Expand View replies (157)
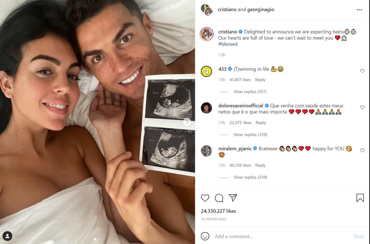Image resolution: width=370 pixels, height=244 pixels. (x=250, y=91)
